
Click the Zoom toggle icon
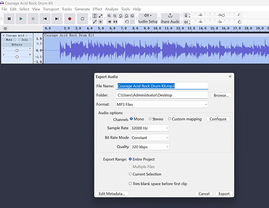coord(132,16)
